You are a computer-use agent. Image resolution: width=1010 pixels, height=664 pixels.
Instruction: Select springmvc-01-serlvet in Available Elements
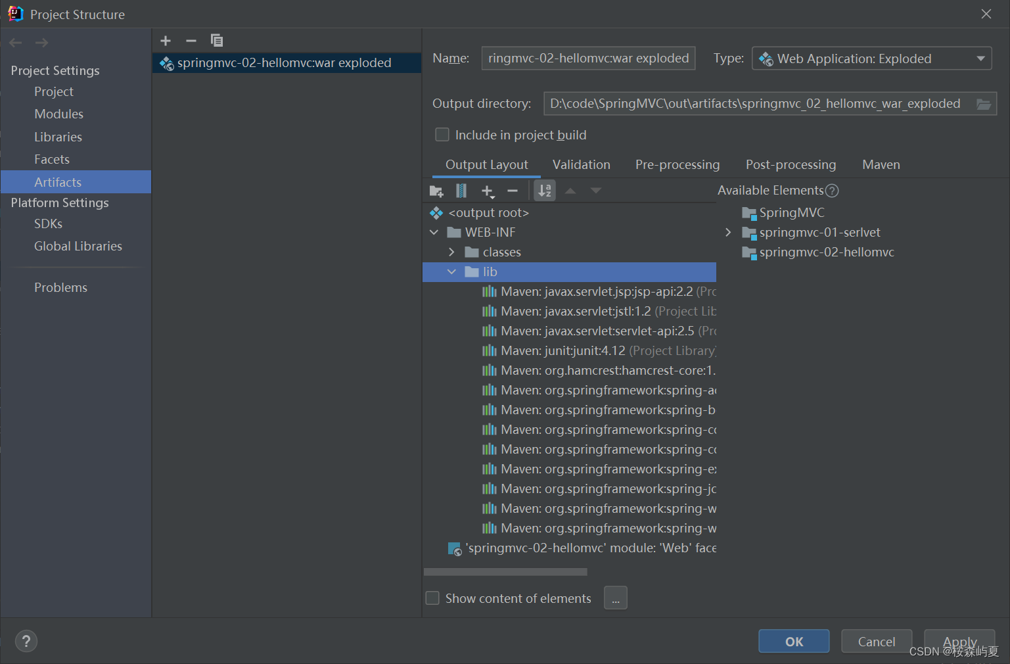pyautogui.click(x=819, y=232)
